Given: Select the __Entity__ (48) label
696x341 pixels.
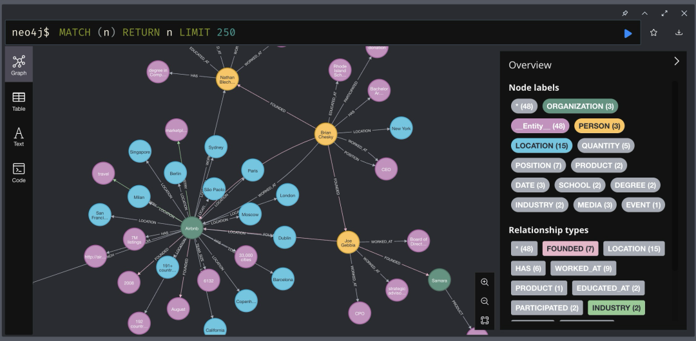Looking at the screenshot, I should (x=540, y=126).
